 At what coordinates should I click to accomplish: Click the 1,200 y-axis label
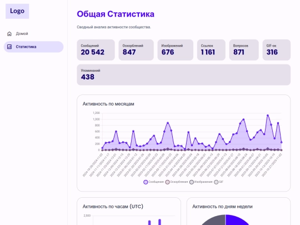click(x=96, y=113)
